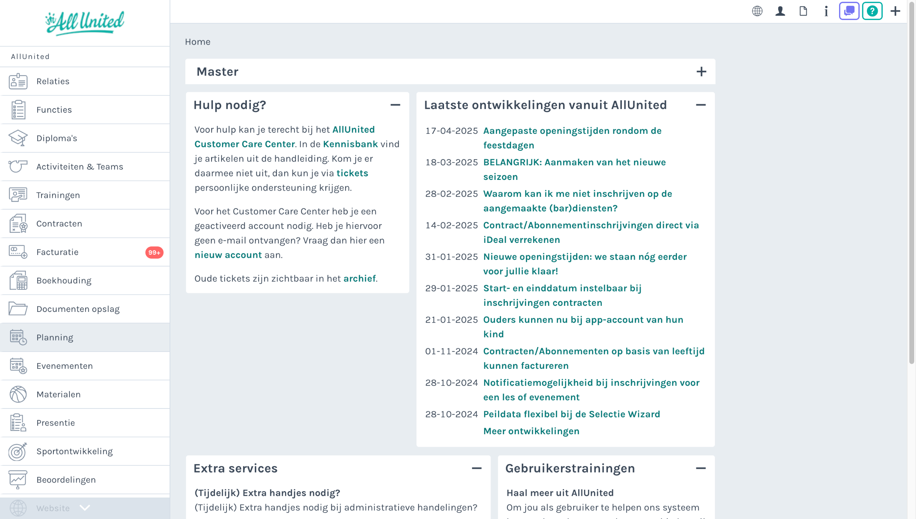
Task: Click the Functies clipboard icon
Action: pyautogui.click(x=18, y=110)
